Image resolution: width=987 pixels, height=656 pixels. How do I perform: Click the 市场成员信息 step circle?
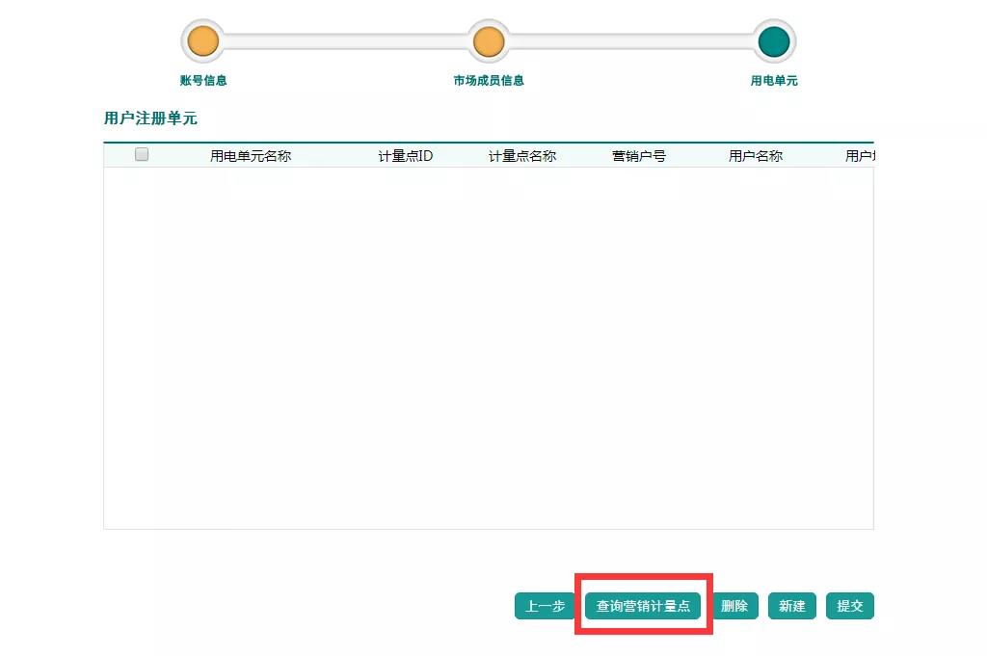click(x=489, y=41)
